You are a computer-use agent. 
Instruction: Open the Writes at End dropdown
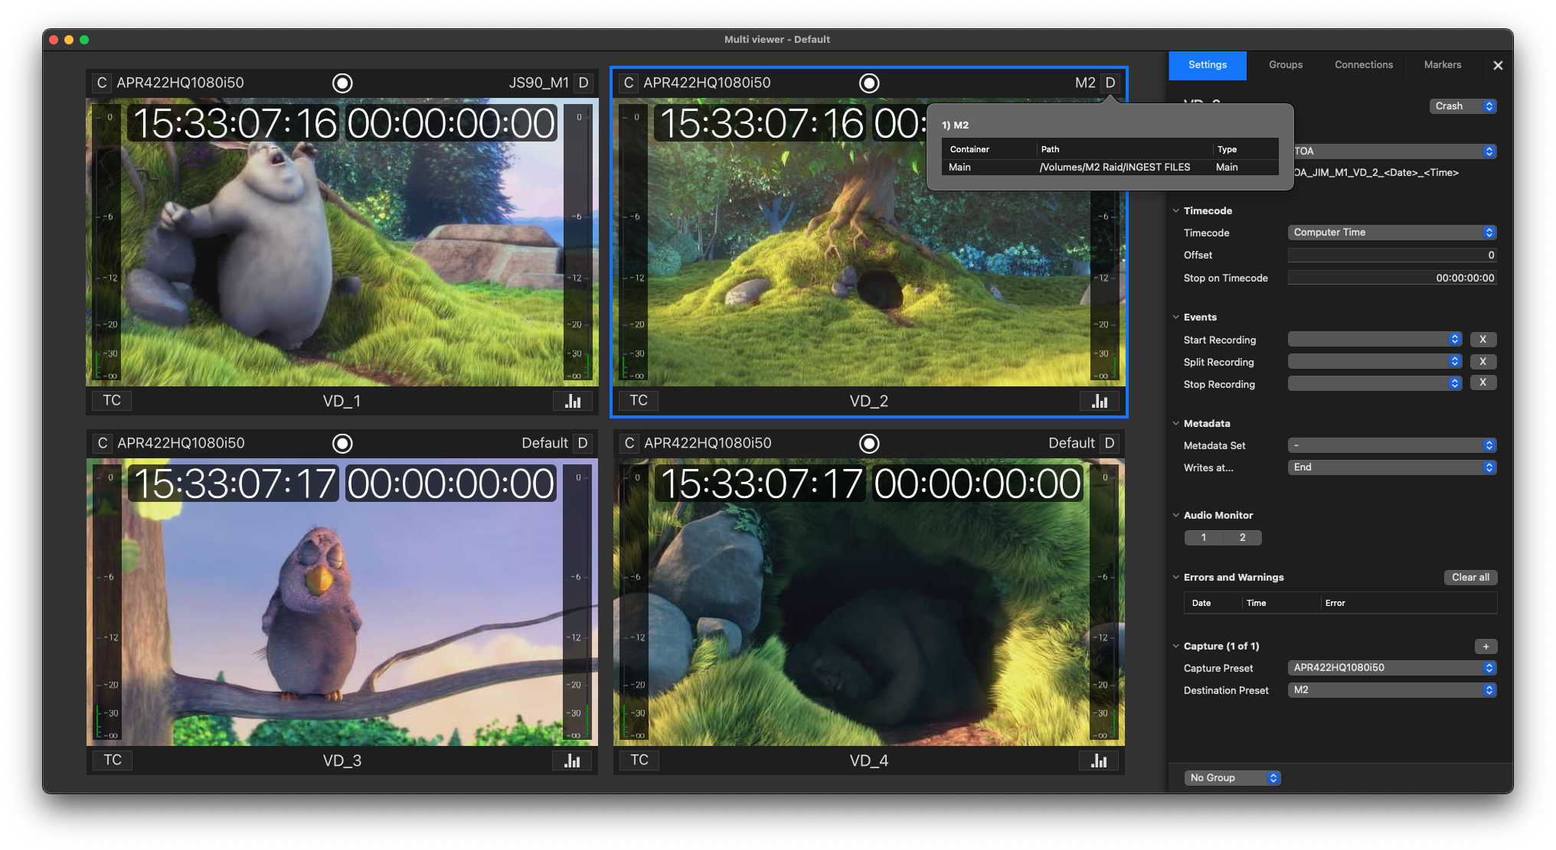click(1391, 467)
